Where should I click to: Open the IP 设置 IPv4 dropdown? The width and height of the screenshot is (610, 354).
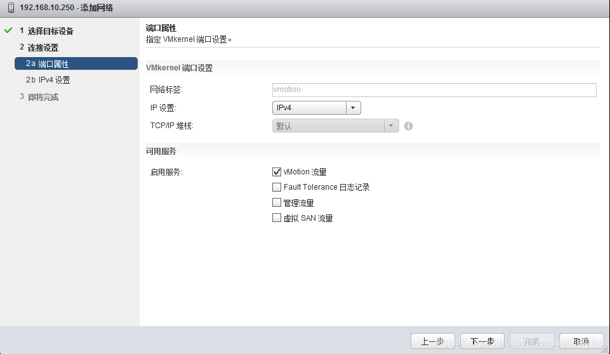(316, 108)
